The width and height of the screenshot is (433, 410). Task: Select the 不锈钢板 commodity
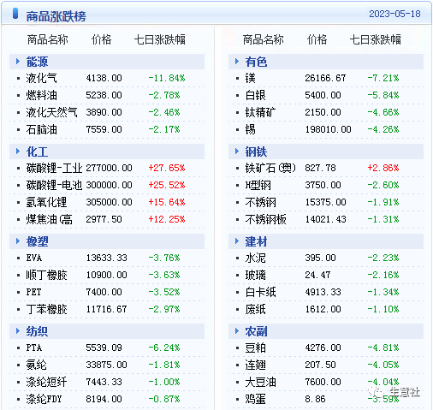click(x=265, y=219)
